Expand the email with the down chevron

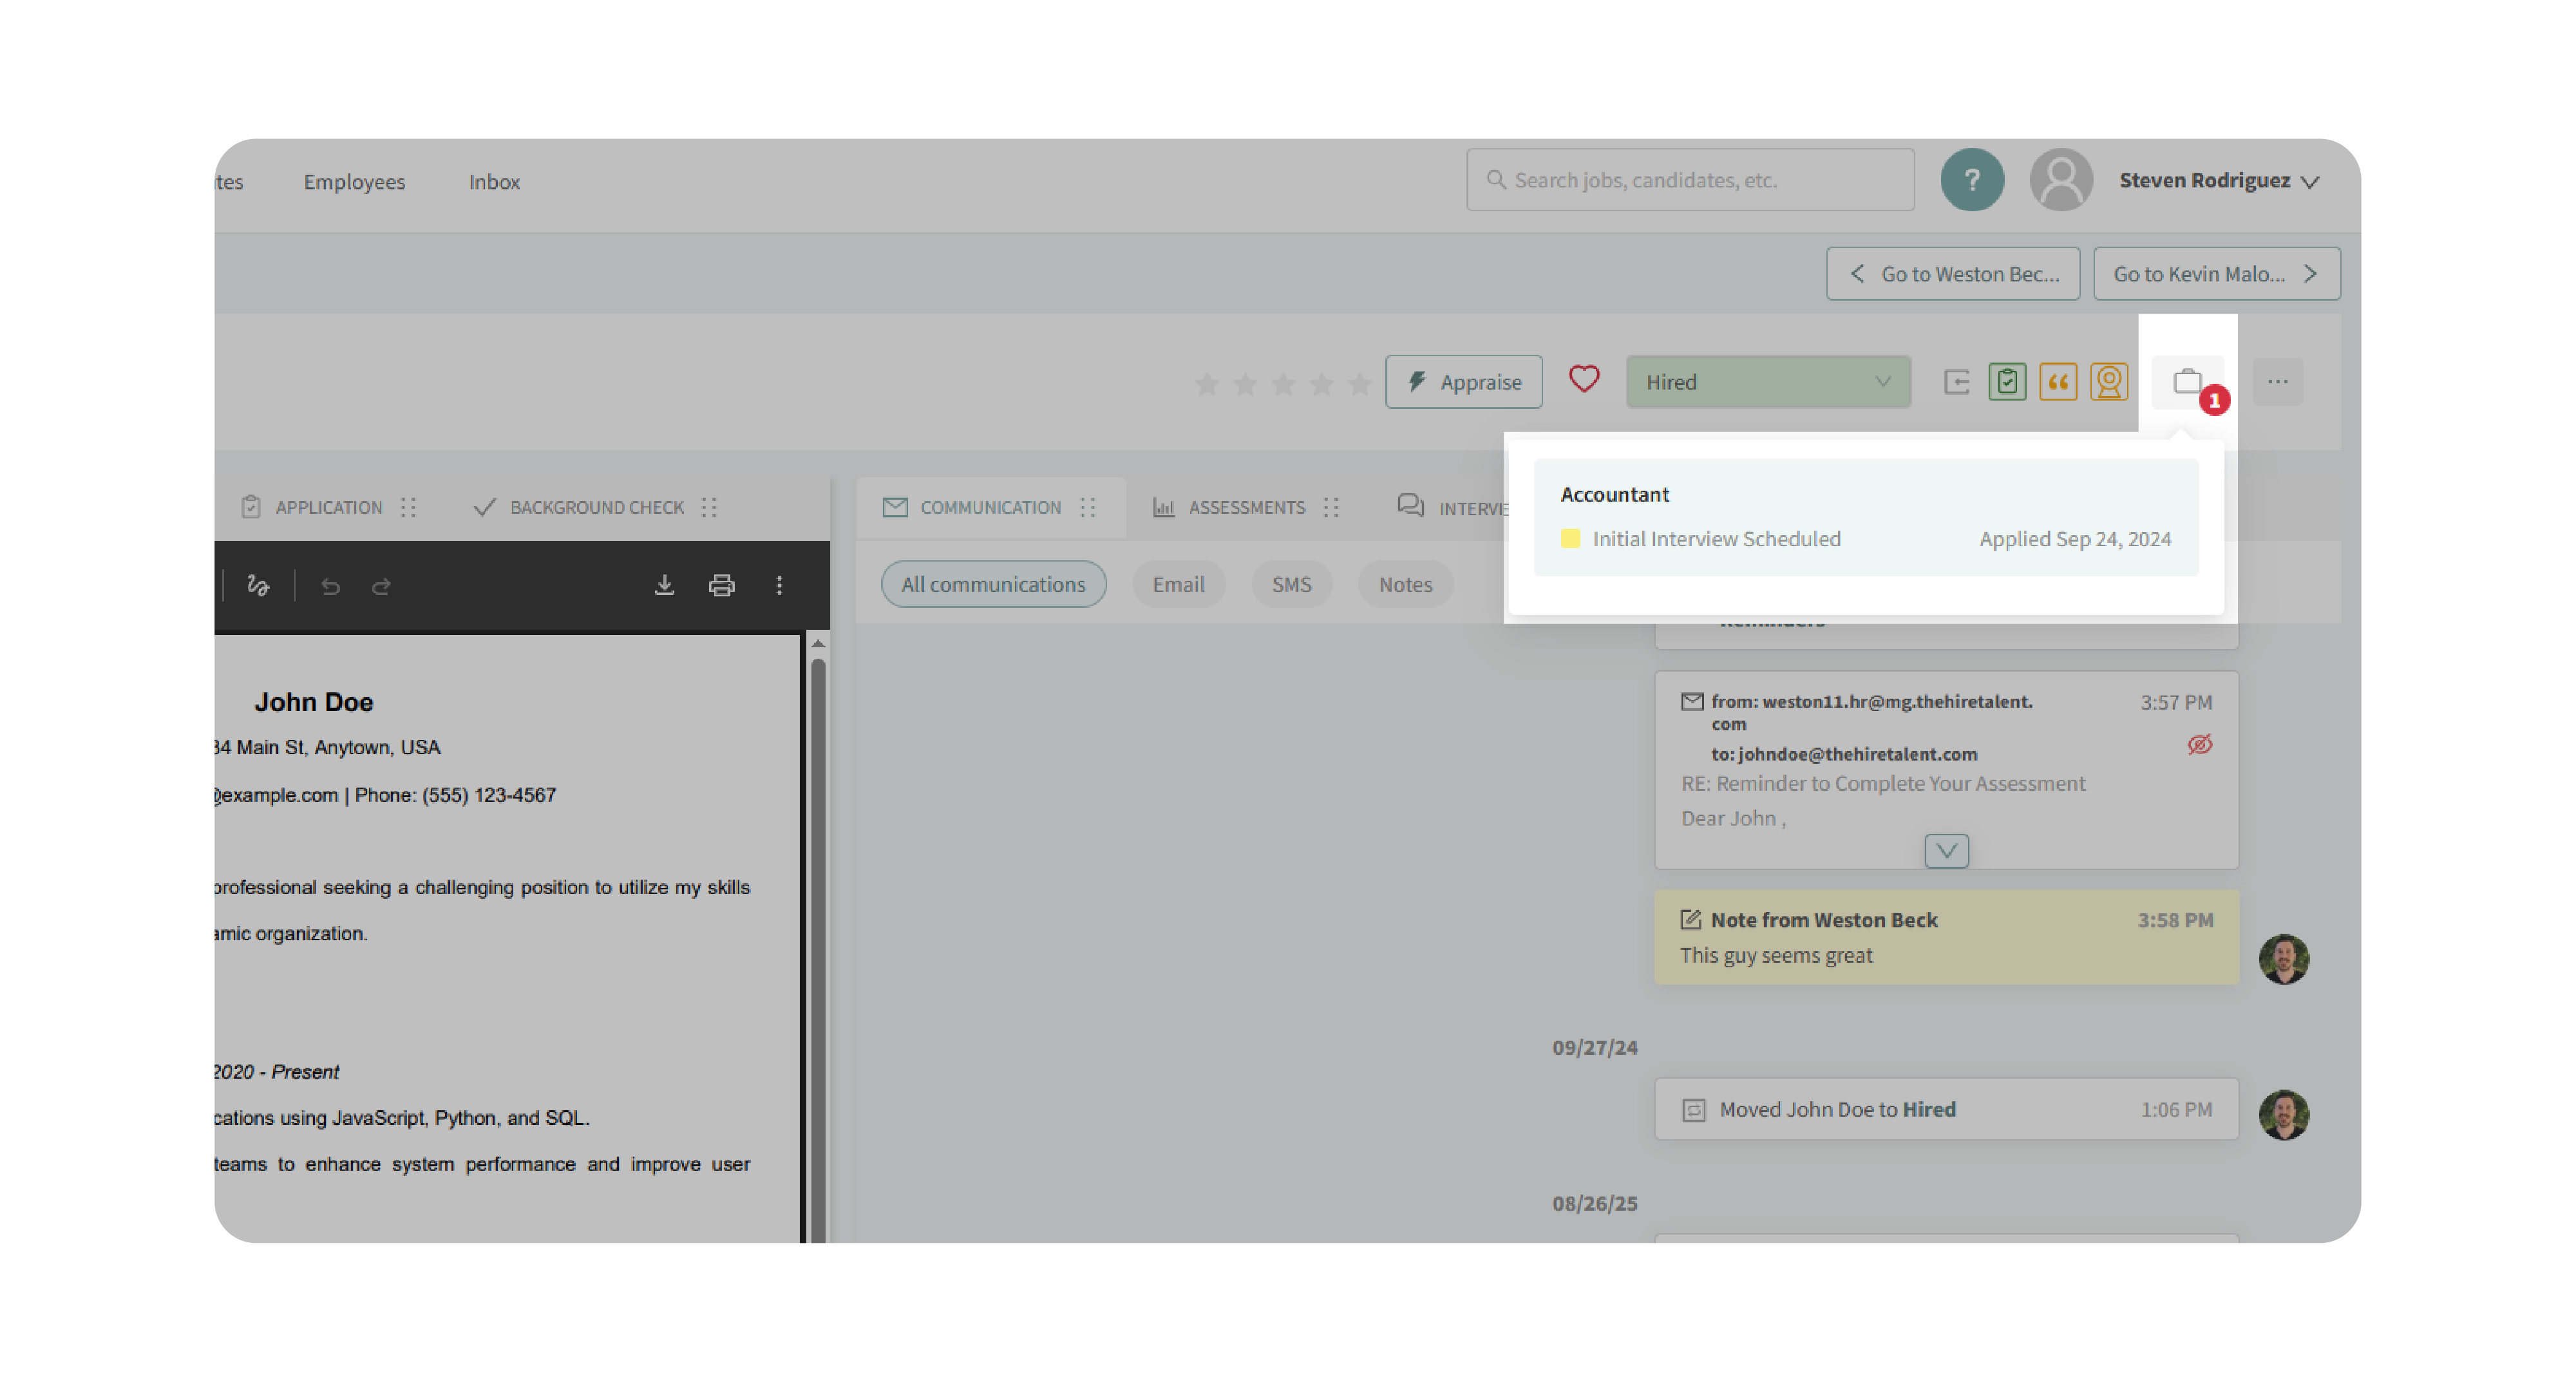point(1946,850)
